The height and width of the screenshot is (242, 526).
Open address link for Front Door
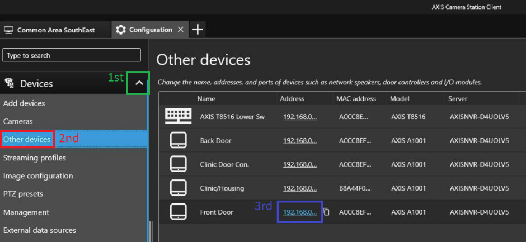click(x=300, y=212)
